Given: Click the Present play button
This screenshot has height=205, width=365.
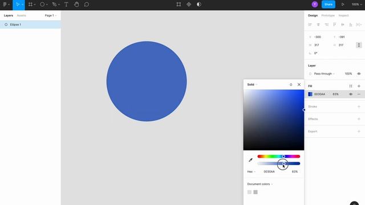Looking at the screenshot, I should pyautogui.click(x=343, y=5).
